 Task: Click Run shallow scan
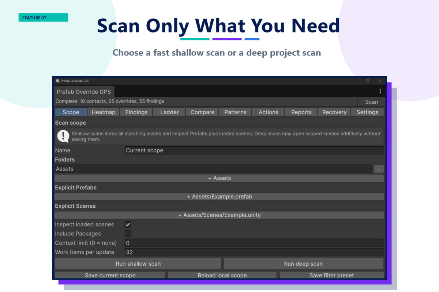(138, 264)
